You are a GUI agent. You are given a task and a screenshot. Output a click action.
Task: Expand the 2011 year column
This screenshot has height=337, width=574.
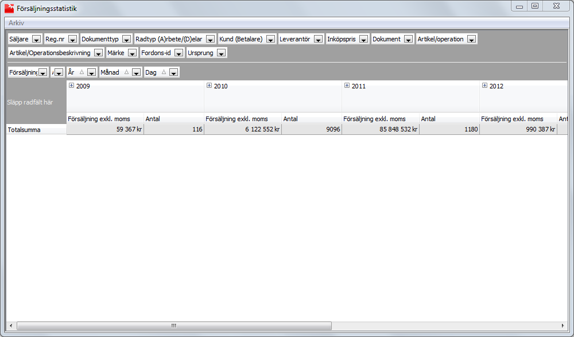[347, 86]
